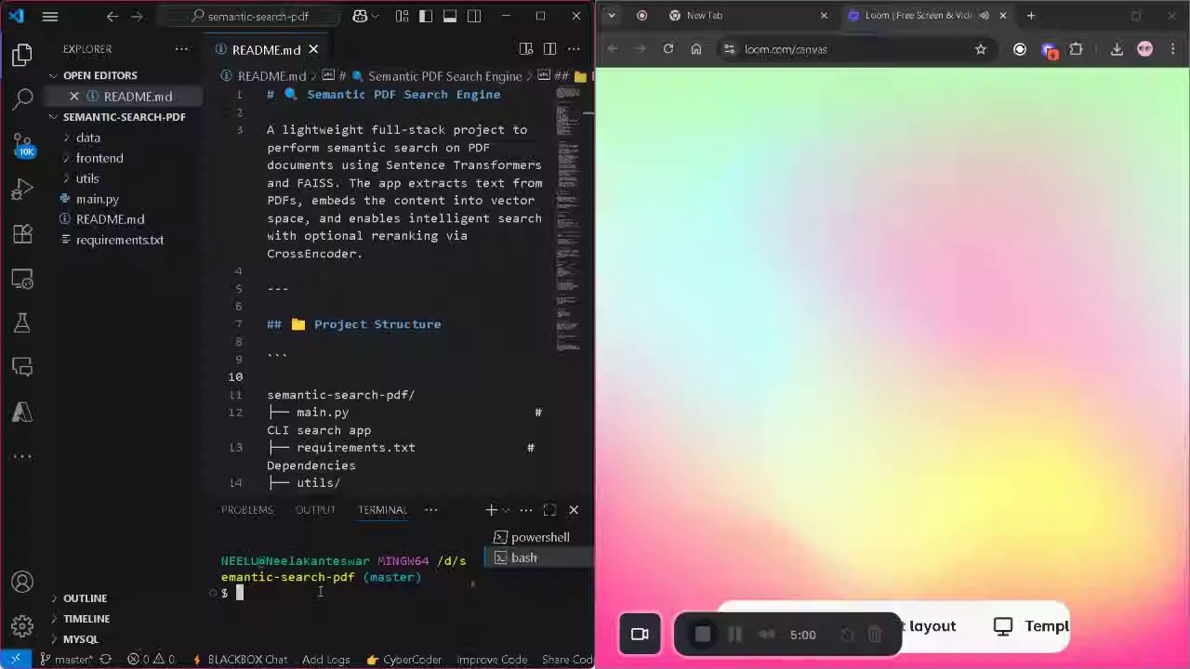1190x669 pixels.
Task: Open editor More Actions ellipsis menu
Action: [574, 49]
